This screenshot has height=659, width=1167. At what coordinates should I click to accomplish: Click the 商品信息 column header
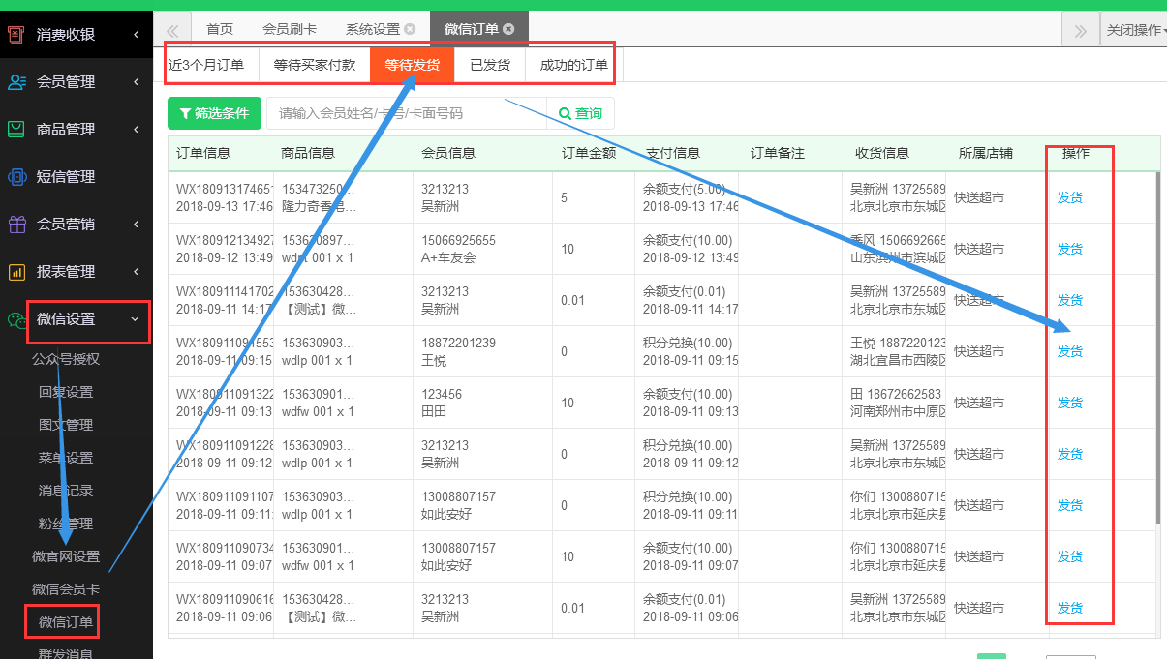(308, 153)
